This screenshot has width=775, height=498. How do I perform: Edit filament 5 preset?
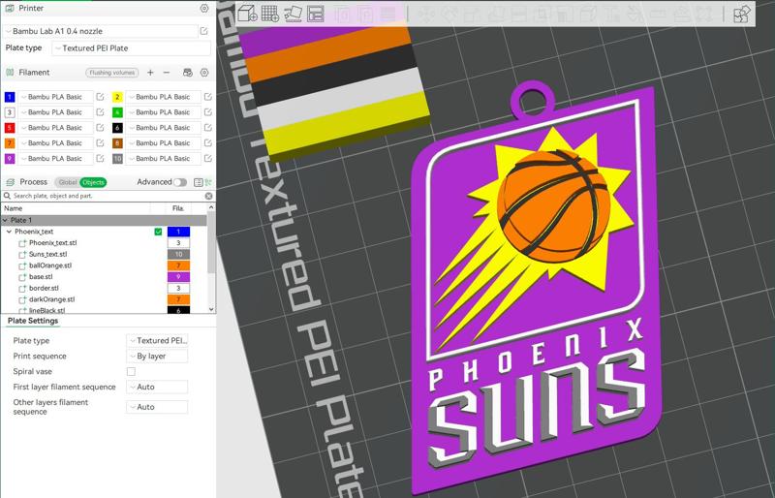(101, 128)
